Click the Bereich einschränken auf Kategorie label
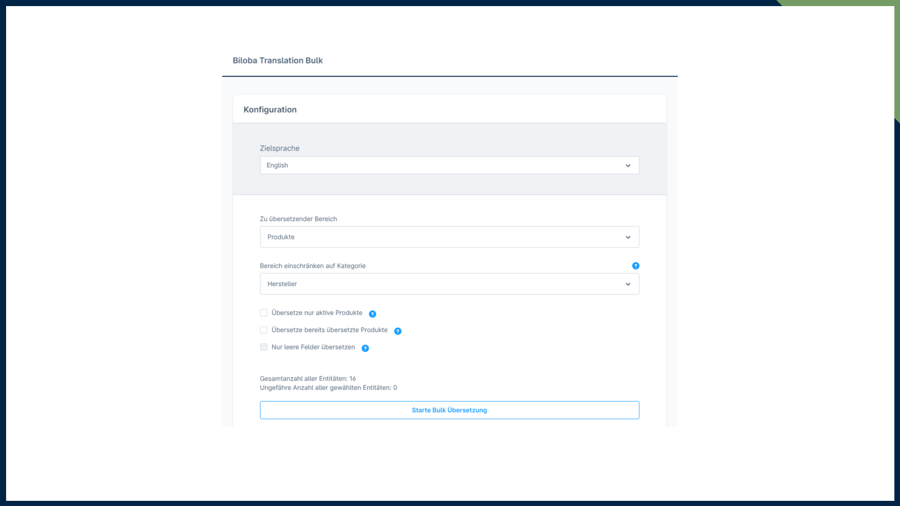The height and width of the screenshot is (506, 900). click(x=312, y=266)
